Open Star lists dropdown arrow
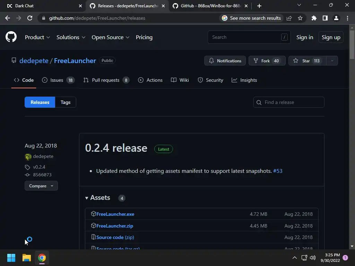 (332, 61)
